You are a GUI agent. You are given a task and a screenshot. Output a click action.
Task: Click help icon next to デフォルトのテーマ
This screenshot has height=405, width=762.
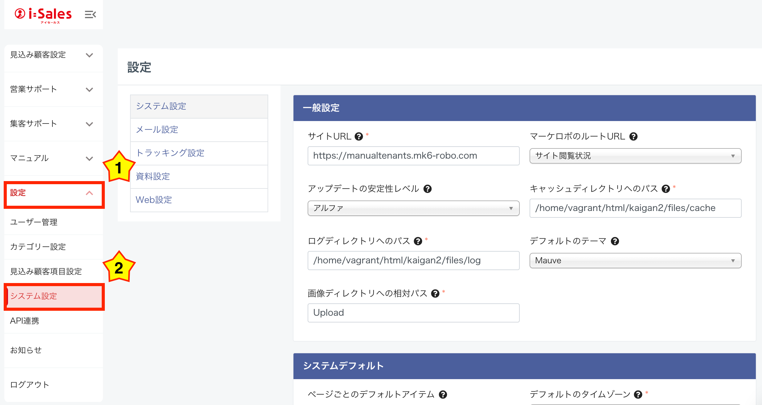click(x=615, y=241)
